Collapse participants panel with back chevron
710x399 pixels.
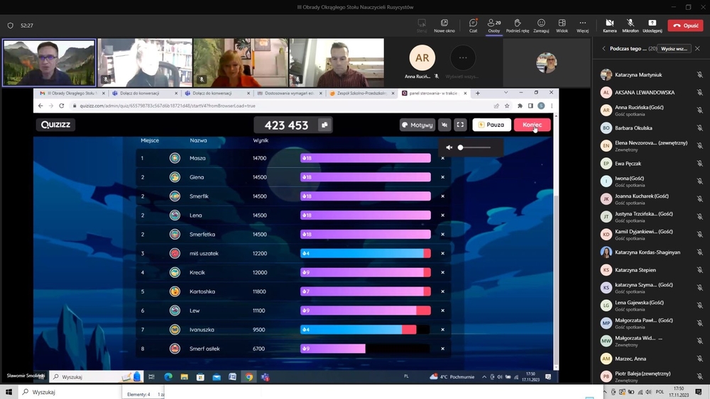603,48
